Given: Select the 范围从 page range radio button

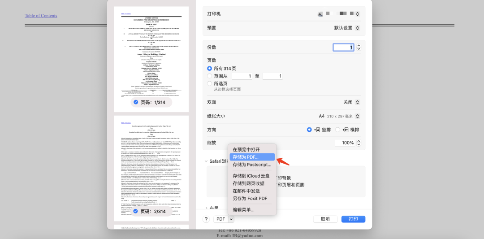Looking at the screenshot, I should 209,76.
